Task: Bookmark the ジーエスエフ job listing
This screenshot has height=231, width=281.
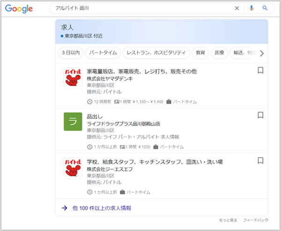Action: 260,160
